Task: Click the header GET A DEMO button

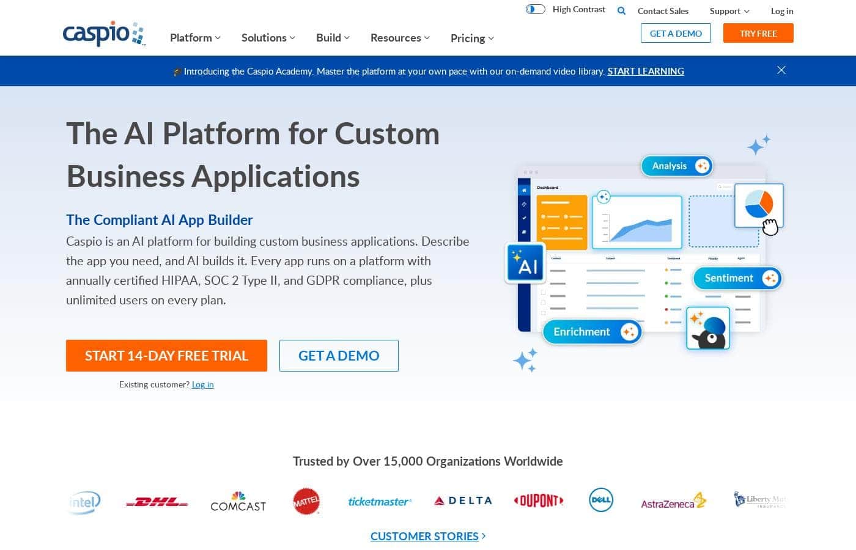Action: 676,33
